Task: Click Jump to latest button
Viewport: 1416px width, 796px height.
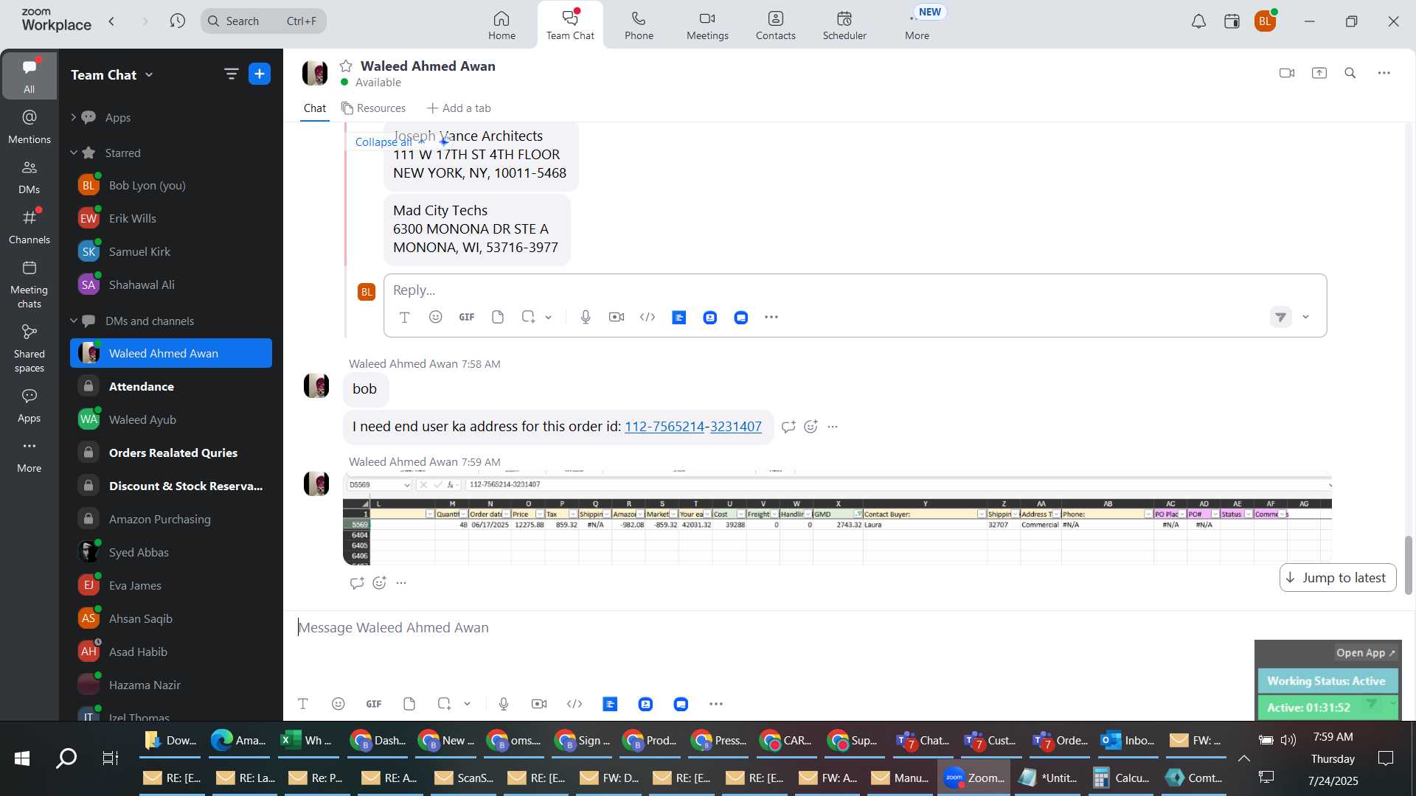Action: 1338,578
